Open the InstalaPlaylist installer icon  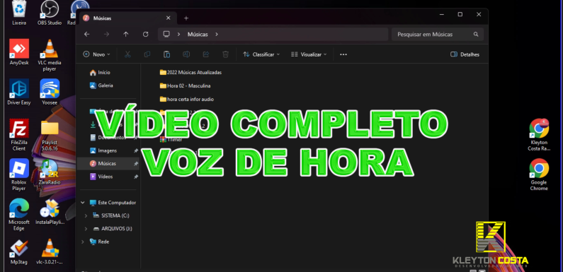[50, 212]
